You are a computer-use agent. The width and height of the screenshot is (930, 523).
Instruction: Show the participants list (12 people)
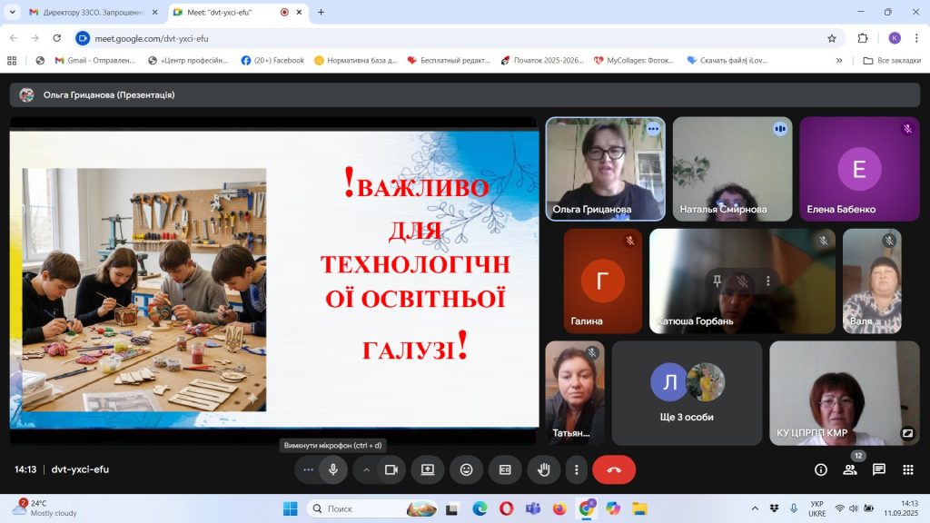[850, 469]
